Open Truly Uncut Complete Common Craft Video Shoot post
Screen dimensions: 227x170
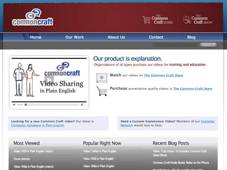(180, 153)
